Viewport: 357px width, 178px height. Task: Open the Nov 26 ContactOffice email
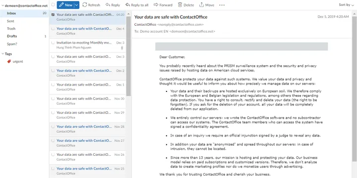point(87,157)
